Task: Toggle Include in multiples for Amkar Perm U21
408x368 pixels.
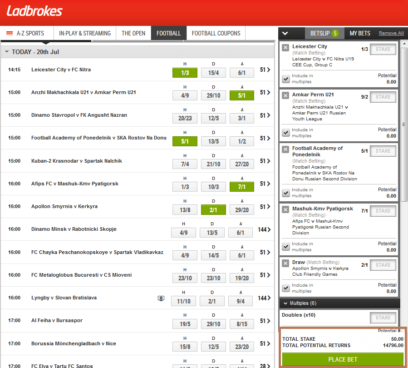Action: pos(286,133)
